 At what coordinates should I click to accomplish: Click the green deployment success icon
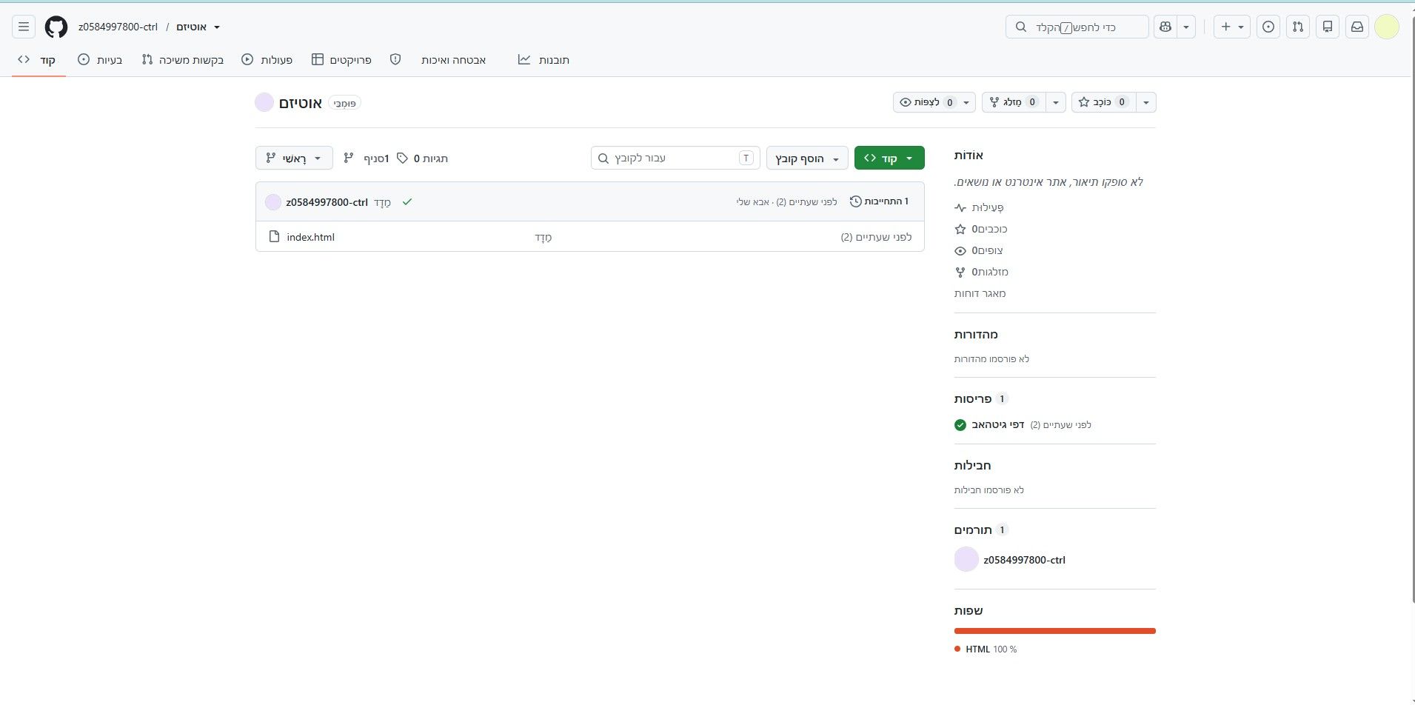(x=960, y=424)
